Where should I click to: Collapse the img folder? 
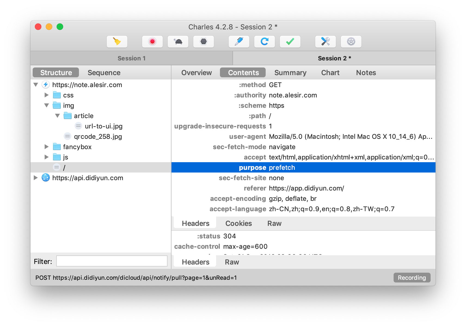pos(47,105)
